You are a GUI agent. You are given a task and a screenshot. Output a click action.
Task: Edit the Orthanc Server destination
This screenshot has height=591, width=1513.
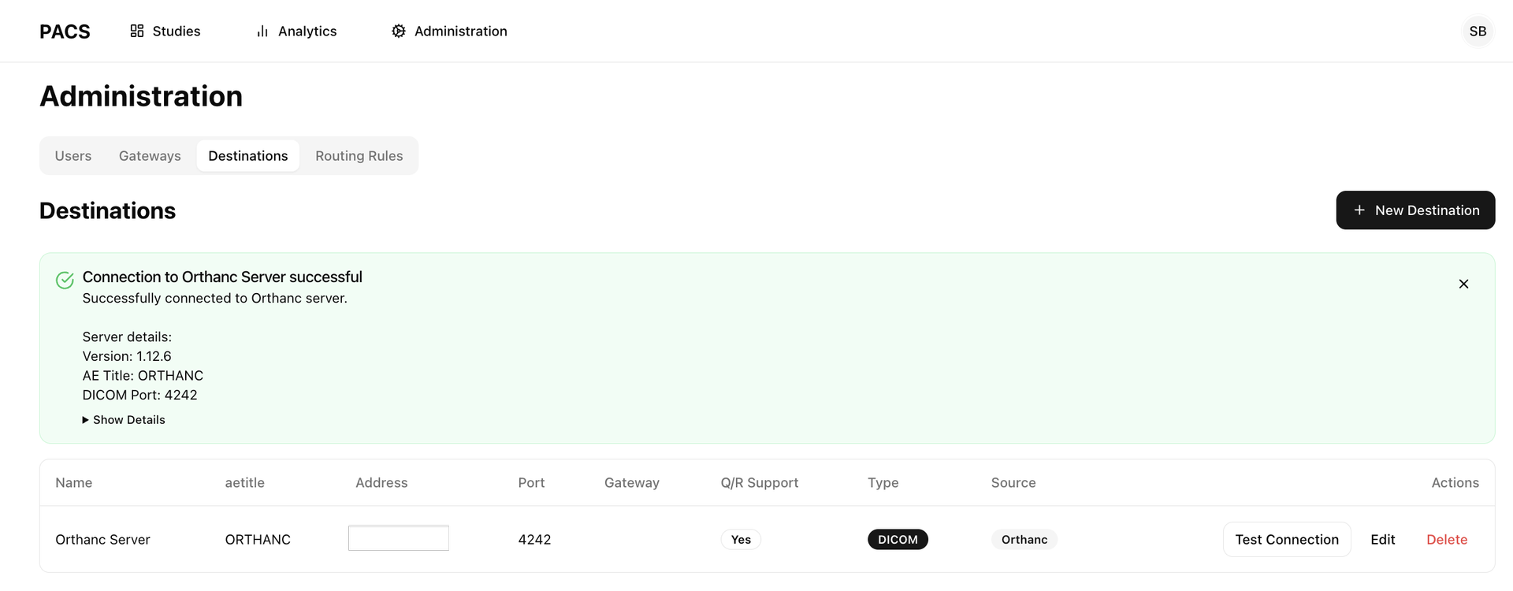[x=1382, y=540]
